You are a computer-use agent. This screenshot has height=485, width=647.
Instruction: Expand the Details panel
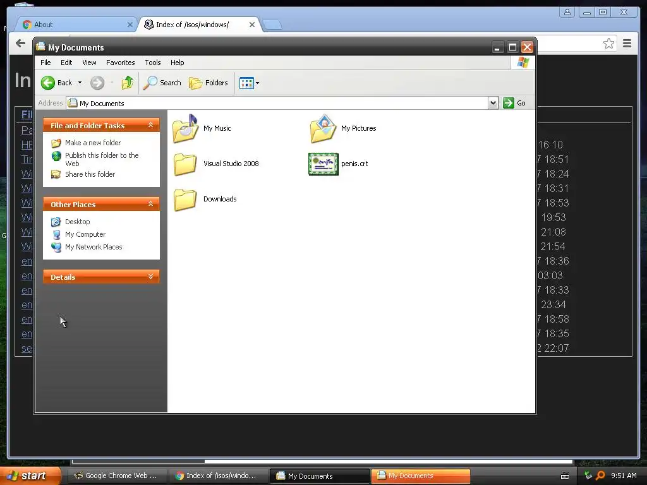coord(150,277)
